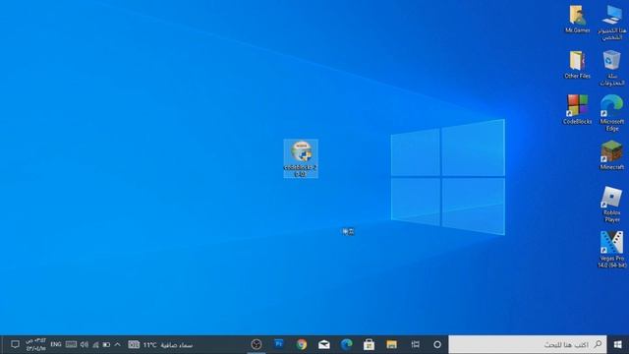Viewport: 629px width, 354px height.
Task: Open the volume speaker control
Action: pyautogui.click(x=84, y=345)
